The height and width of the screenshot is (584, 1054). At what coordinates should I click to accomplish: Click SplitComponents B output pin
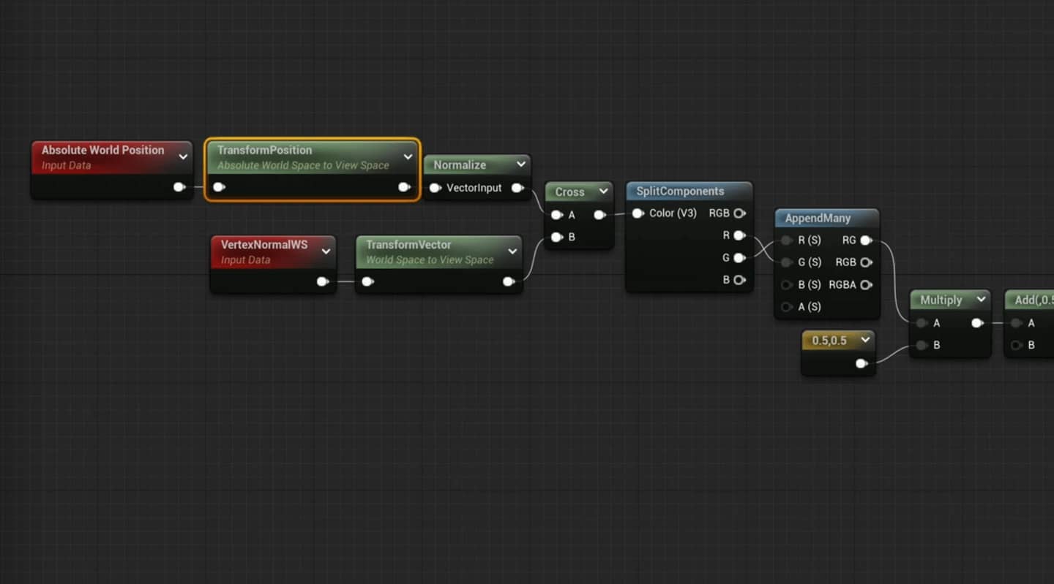point(739,280)
